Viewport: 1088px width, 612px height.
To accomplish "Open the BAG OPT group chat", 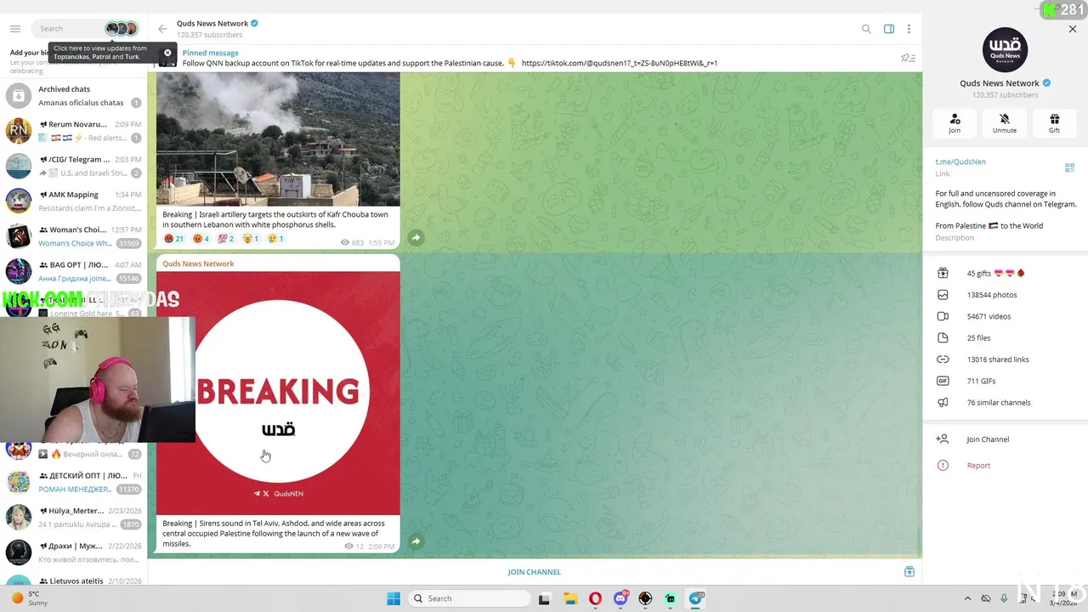I will pos(73,271).
